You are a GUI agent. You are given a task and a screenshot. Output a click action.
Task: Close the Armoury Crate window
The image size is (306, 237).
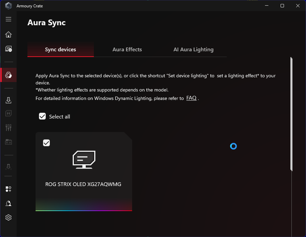(x=298, y=6)
